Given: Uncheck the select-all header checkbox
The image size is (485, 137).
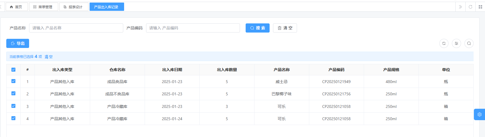Looking at the screenshot, I should click(x=13, y=70).
